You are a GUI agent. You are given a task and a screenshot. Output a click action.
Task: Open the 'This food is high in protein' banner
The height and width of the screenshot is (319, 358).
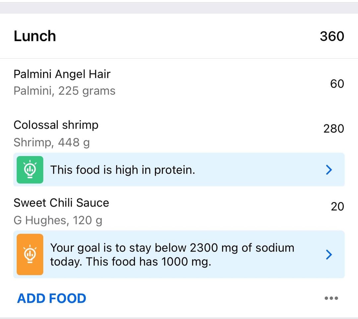coord(179,169)
